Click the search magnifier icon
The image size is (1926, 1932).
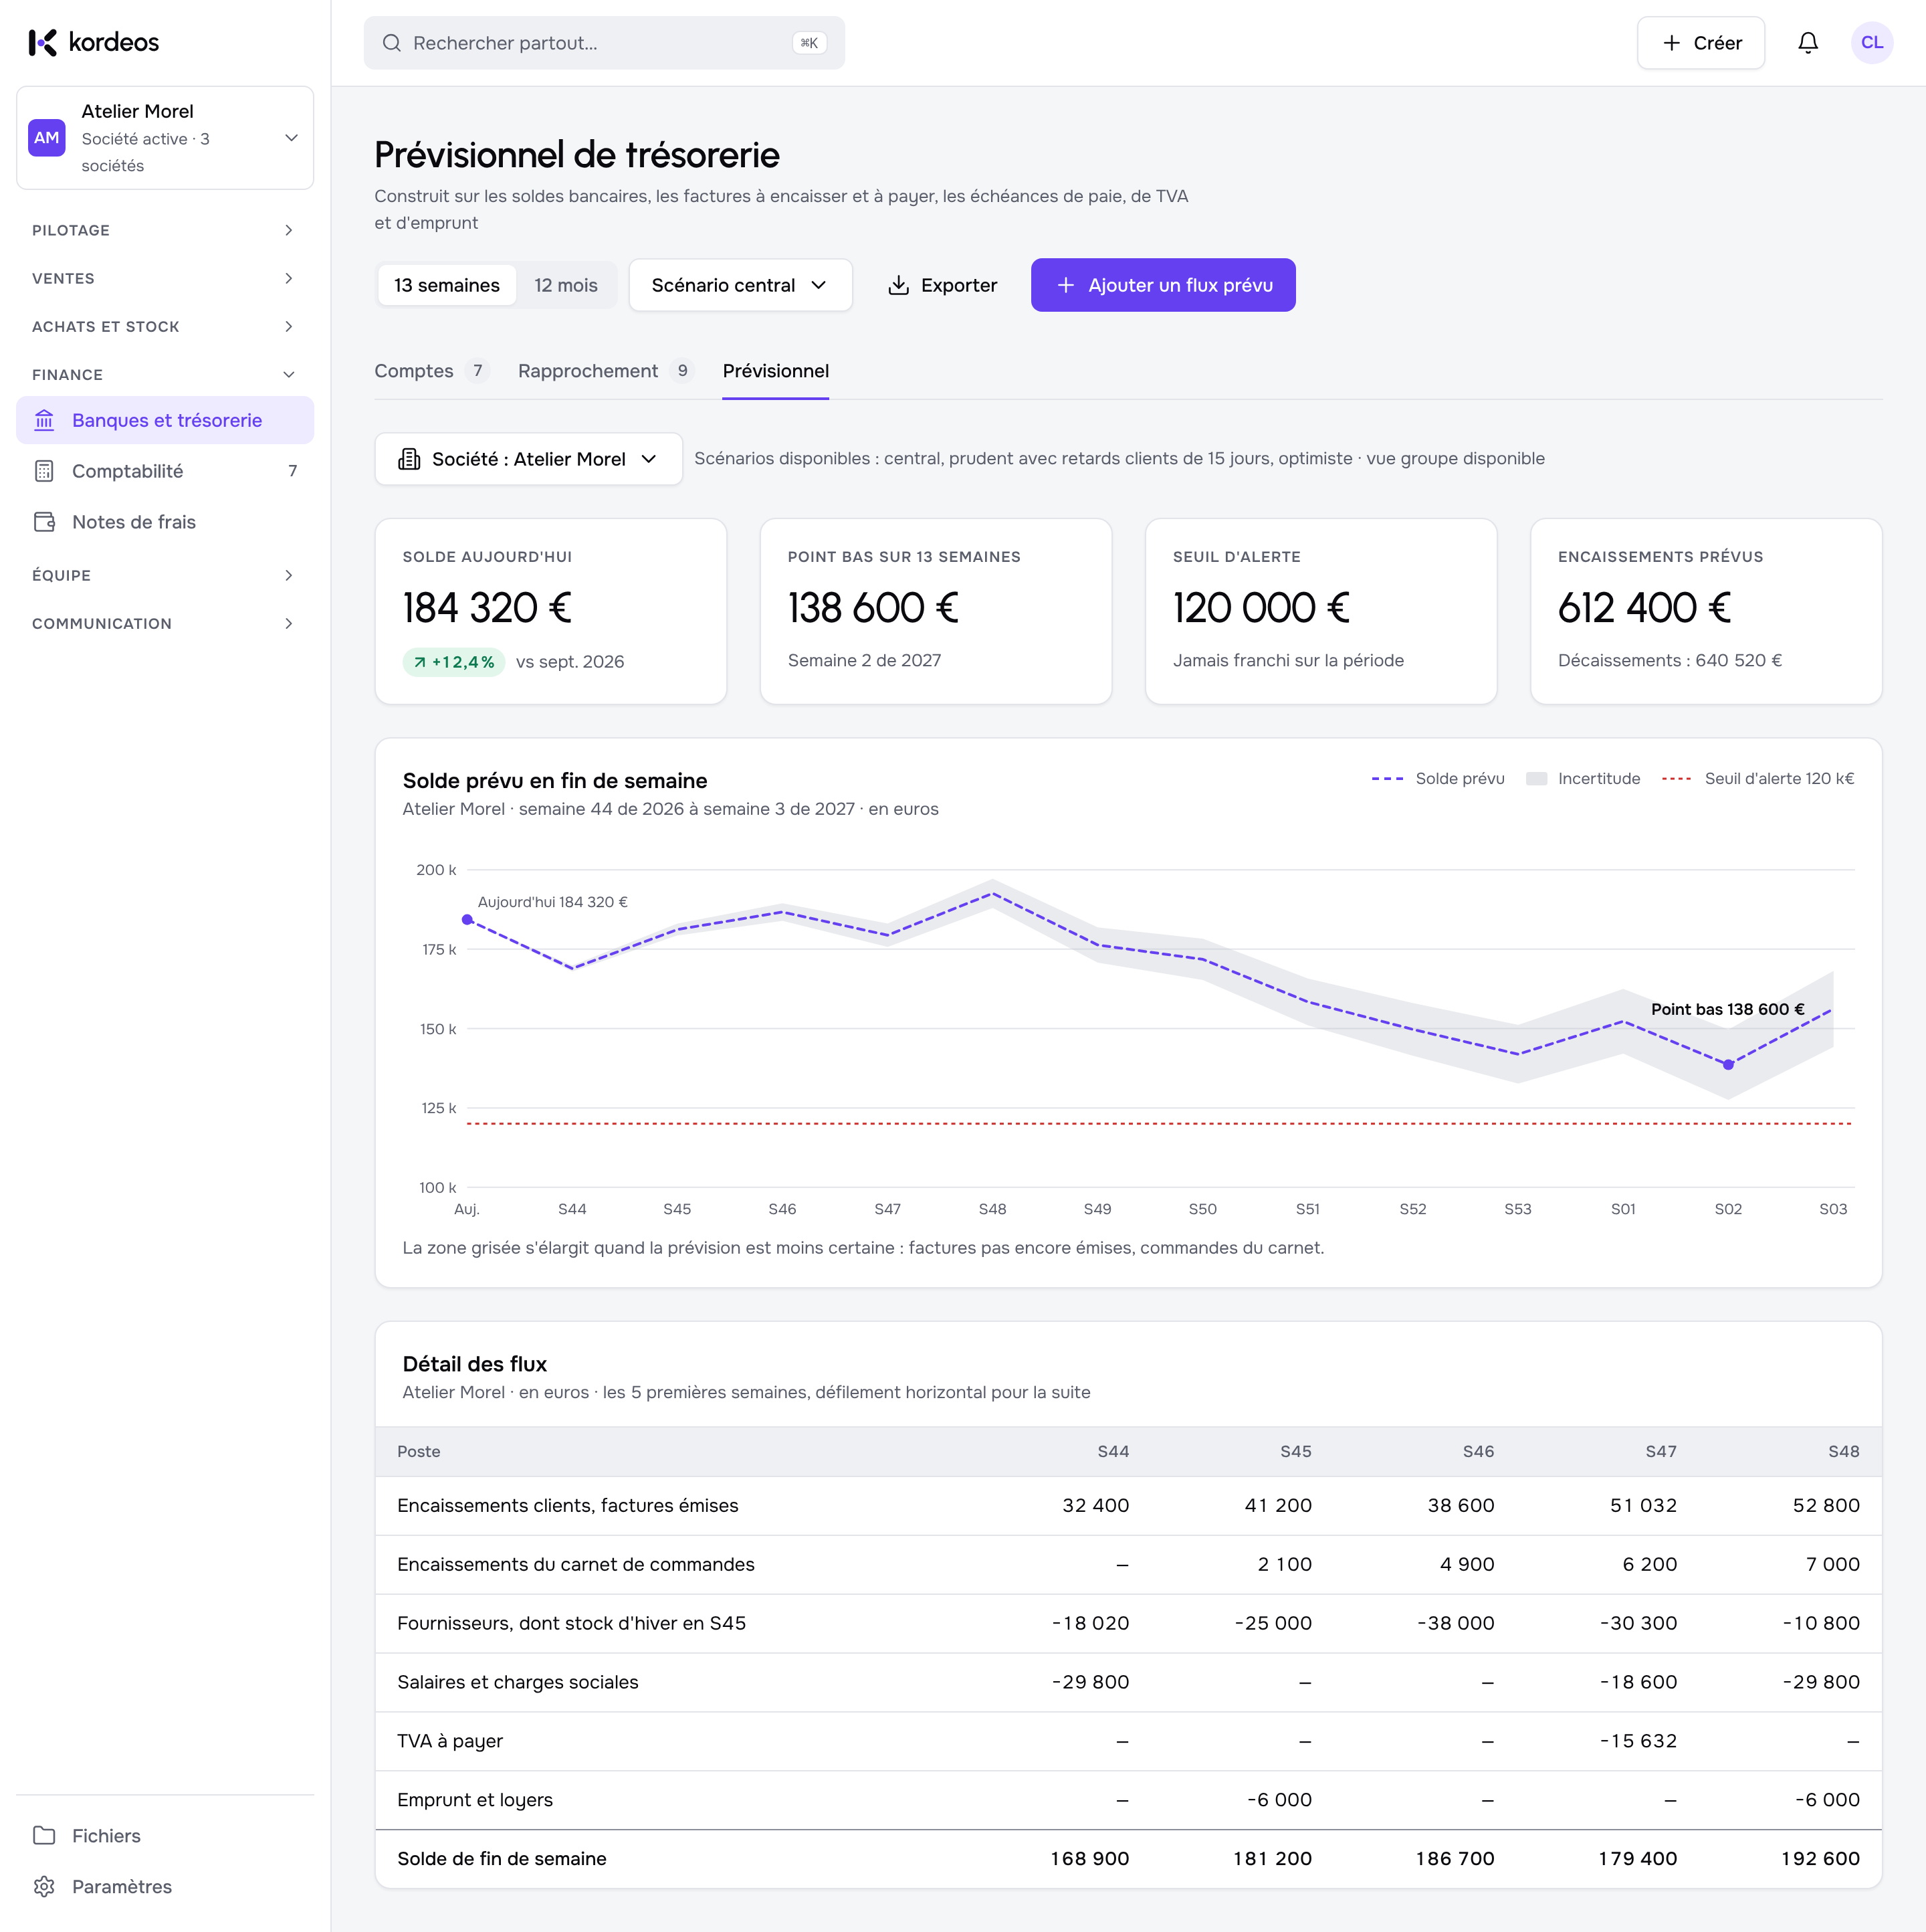(x=392, y=43)
